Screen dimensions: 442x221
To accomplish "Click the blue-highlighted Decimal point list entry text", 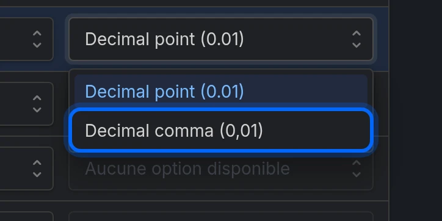I will [x=164, y=92].
